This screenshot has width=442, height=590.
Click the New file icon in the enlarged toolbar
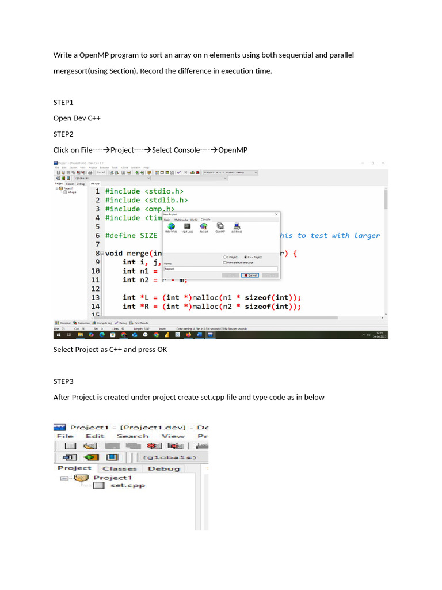click(70, 446)
